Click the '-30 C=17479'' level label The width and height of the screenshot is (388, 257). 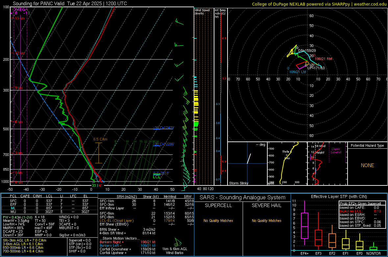click(x=163, y=128)
